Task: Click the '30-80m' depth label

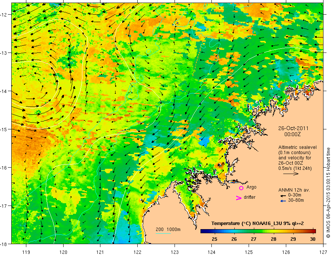Action: coord(296,200)
